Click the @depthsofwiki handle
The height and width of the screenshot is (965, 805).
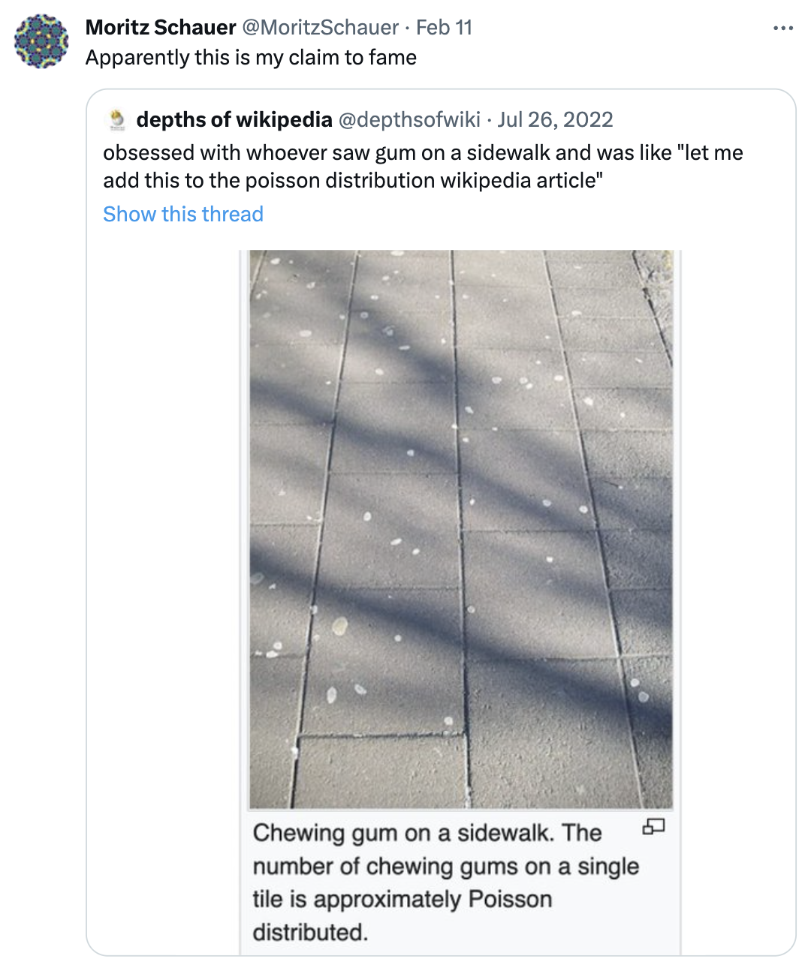point(409,120)
